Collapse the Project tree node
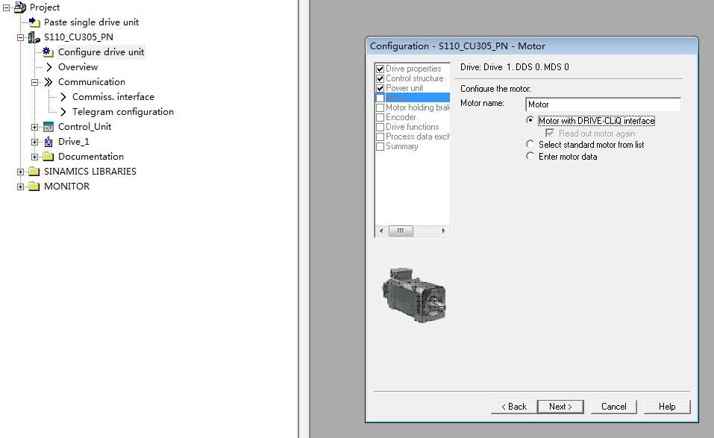The image size is (714, 438). tap(7, 7)
